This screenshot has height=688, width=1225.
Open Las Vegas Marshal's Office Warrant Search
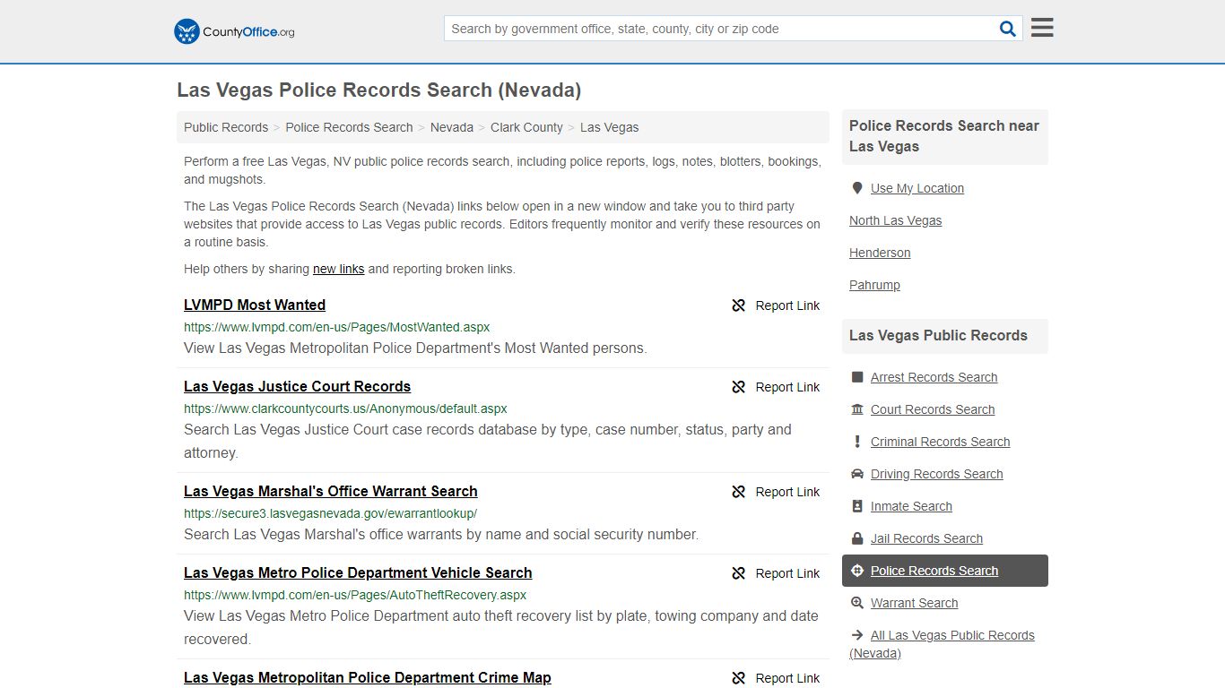tap(331, 491)
